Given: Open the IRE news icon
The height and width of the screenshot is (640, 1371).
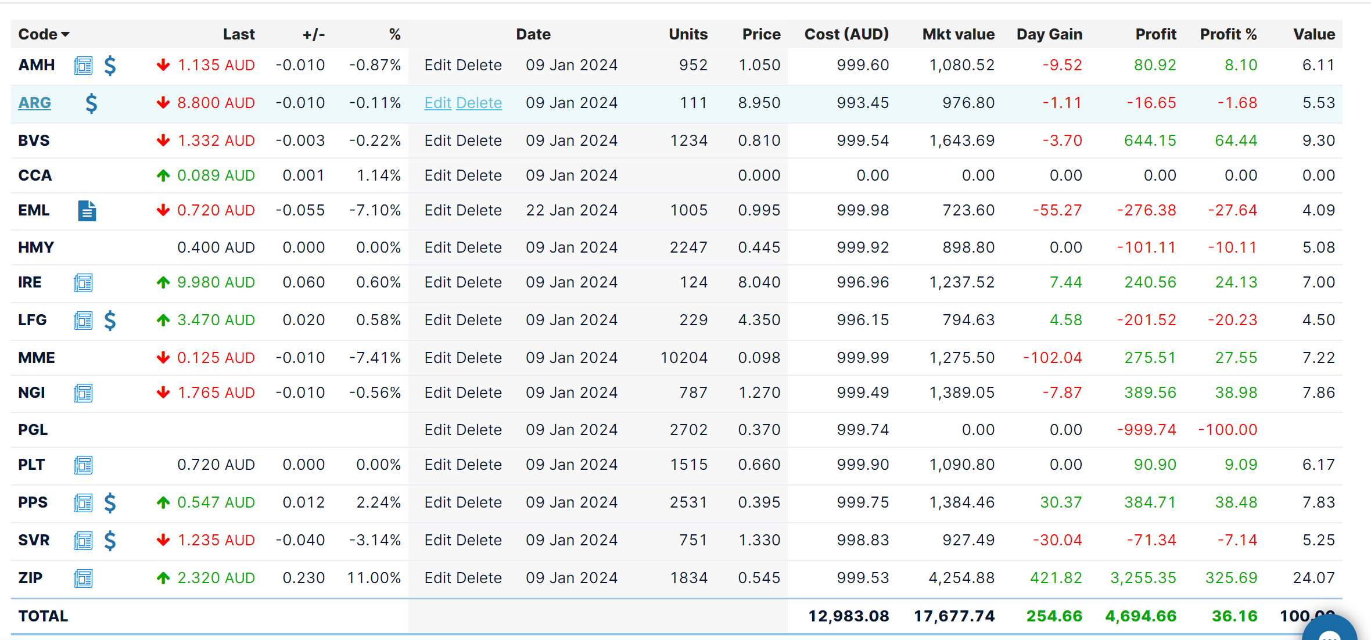Looking at the screenshot, I should click(83, 283).
